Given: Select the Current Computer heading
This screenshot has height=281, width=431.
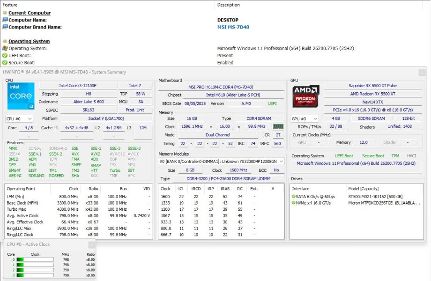Looking at the screenshot, I should pos(30,13).
